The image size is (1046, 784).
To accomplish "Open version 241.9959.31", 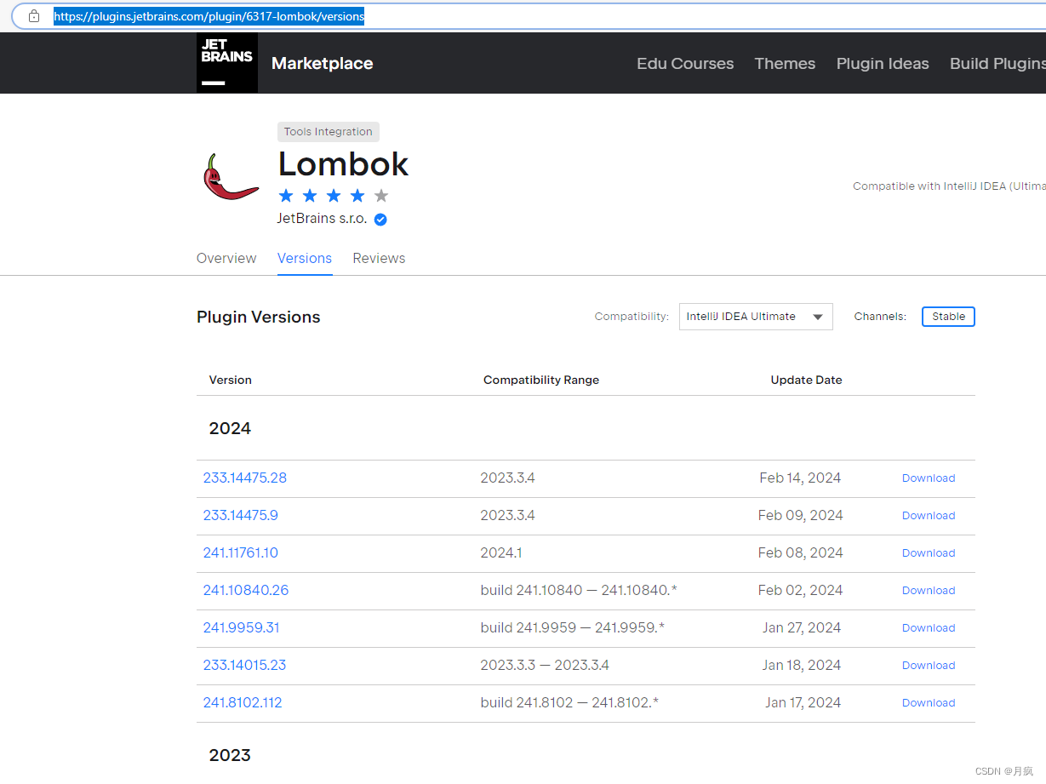I will point(242,628).
